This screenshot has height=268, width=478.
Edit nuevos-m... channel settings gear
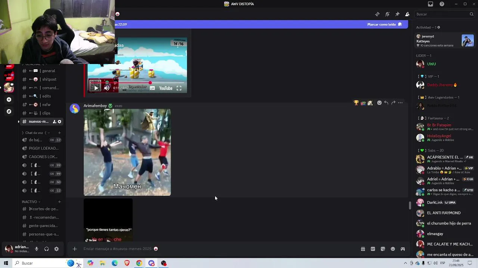point(59,122)
